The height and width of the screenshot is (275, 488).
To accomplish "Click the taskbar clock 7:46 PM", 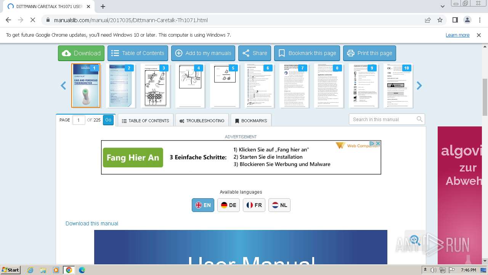I will coord(468,270).
